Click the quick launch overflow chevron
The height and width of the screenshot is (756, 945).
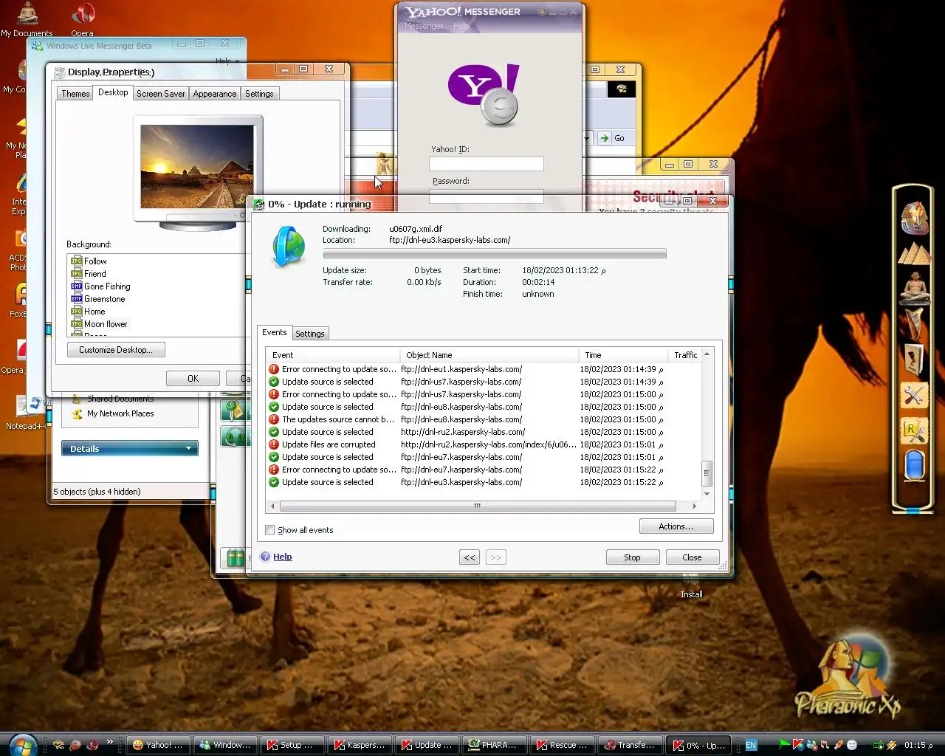coord(110,742)
